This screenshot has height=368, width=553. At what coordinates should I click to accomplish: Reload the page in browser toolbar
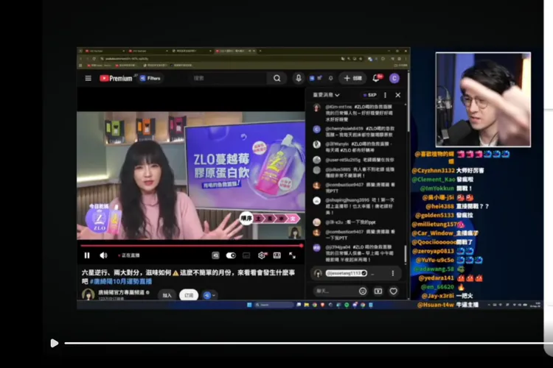click(x=94, y=58)
